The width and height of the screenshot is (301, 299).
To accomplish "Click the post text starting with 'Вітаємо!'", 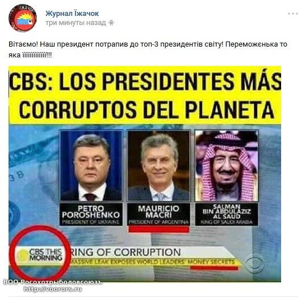I will click(x=148, y=49).
